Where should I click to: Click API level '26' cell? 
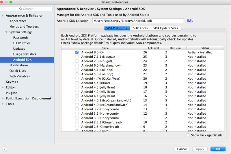pyautogui.click(x=145, y=52)
